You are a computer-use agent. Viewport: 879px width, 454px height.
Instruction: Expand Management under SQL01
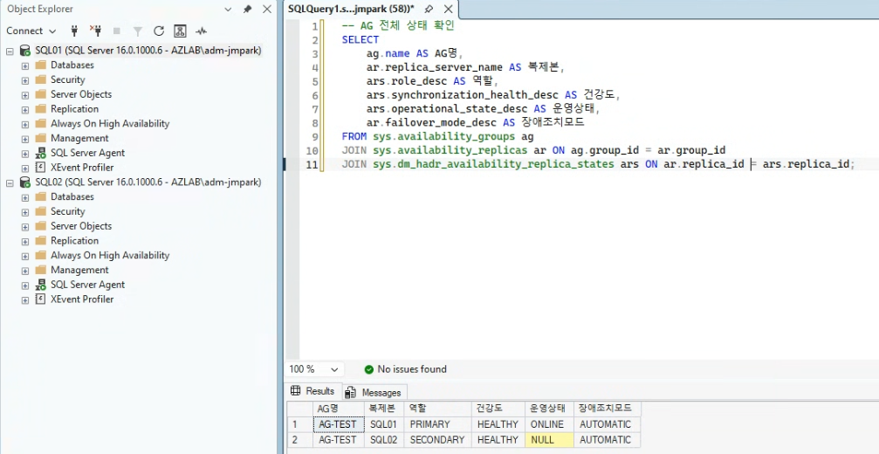click(x=25, y=139)
